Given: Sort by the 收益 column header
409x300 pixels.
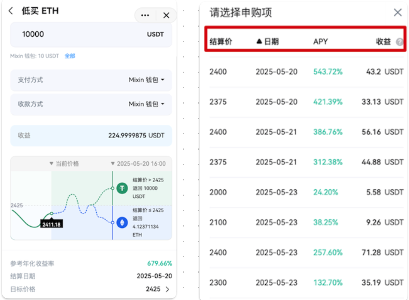Looking at the screenshot, I should (x=384, y=41).
